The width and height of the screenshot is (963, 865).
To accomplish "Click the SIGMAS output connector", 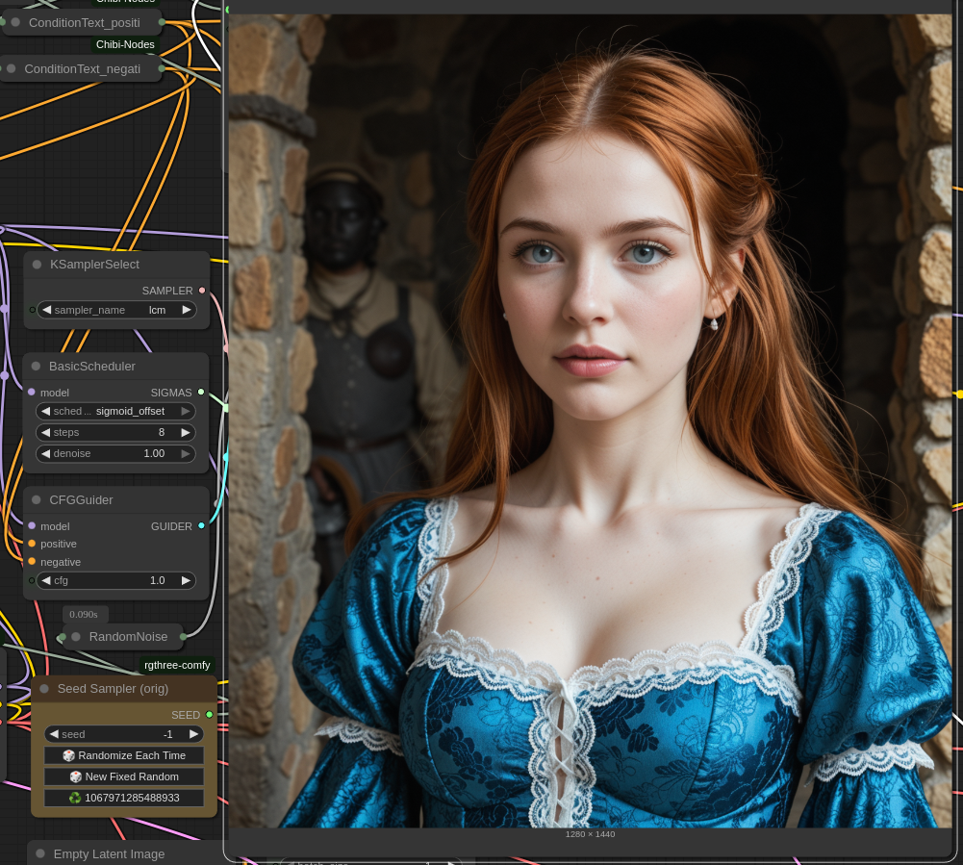I will (200, 393).
